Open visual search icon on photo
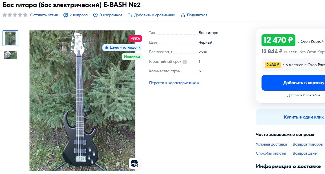The image size is (325, 174). click(134, 164)
